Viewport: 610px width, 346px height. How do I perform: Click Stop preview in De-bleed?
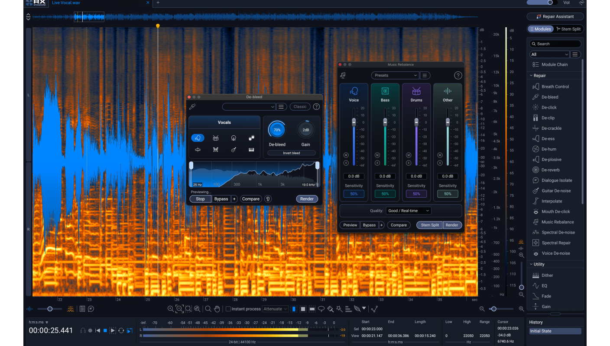[200, 199]
